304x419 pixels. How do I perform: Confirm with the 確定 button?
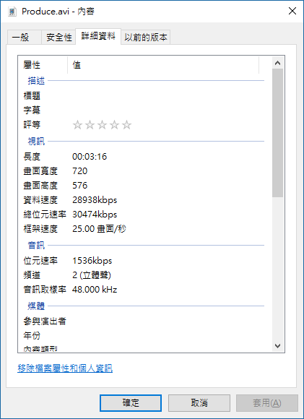point(131,403)
